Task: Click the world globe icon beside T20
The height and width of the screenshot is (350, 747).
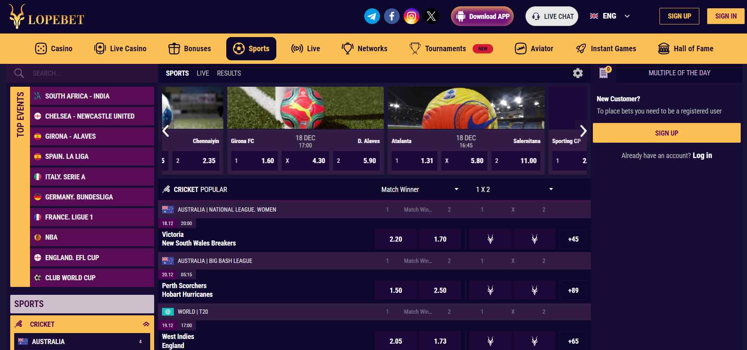Action: pos(168,312)
